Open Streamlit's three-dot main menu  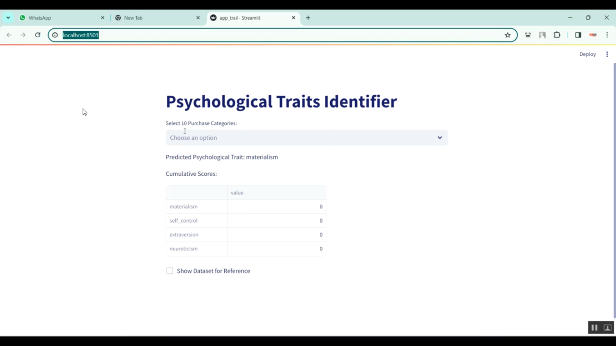click(607, 54)
